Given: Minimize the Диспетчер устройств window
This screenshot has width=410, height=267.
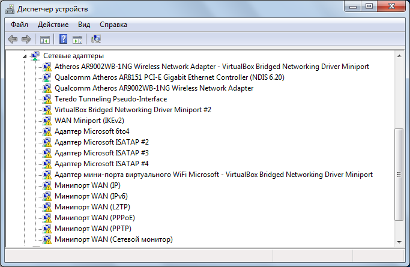Looking at the screenshot, I should click(x=353, y=7).
